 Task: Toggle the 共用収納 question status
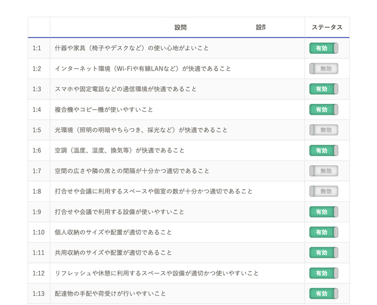pos(324,253)
